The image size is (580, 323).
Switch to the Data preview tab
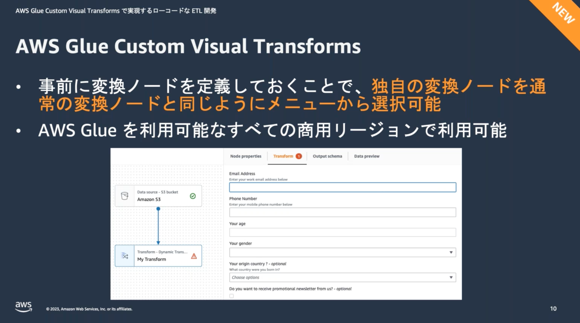tap(367, 156)
